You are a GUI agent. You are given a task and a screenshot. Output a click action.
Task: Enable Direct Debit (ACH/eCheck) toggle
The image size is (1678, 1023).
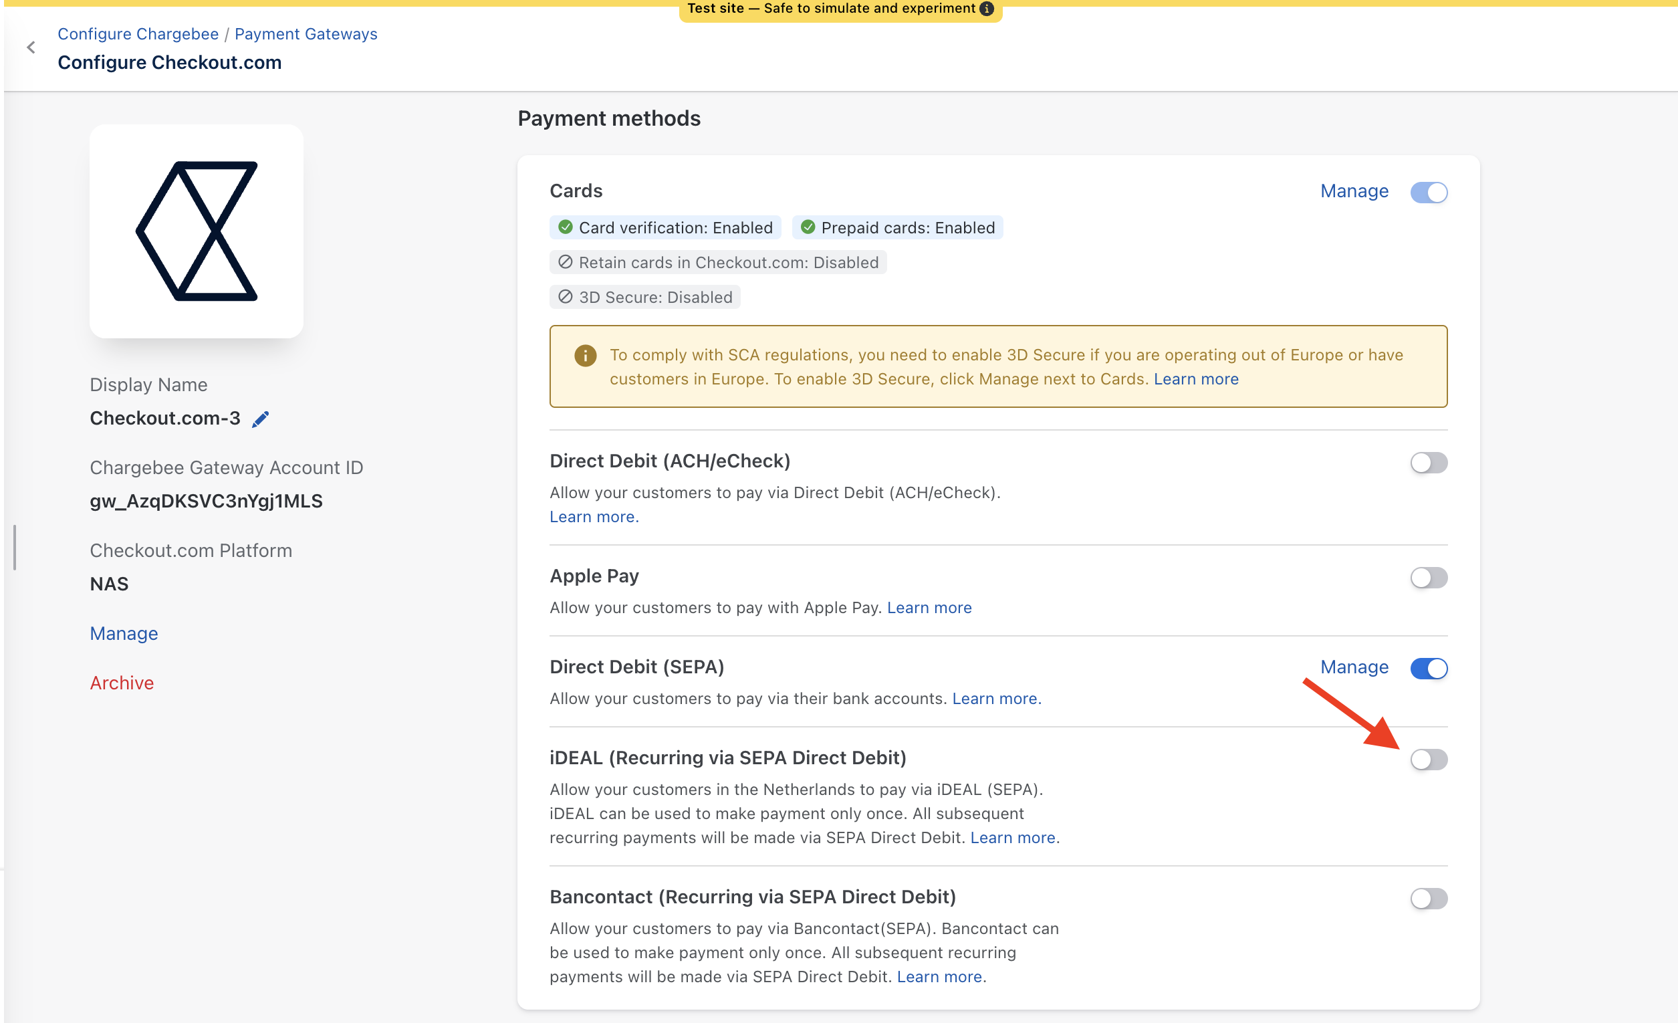pyautogui.click(x=1428, y=463)
